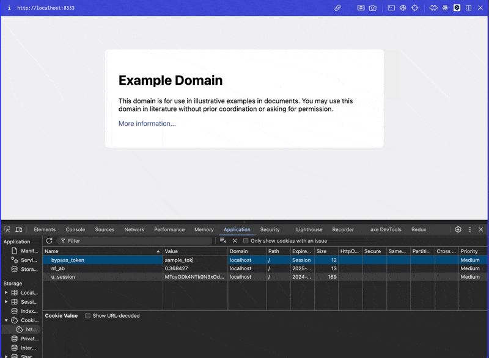The width and height of the screenshot is (489, 358).
Task: Click the sample_tok value being edited
Action: coord(195,260)
